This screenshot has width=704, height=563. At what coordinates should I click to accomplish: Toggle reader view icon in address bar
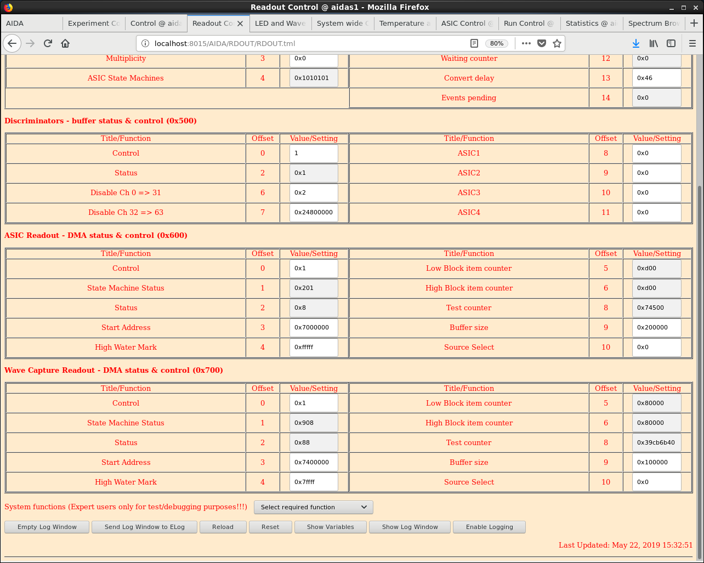click(474, 43)
